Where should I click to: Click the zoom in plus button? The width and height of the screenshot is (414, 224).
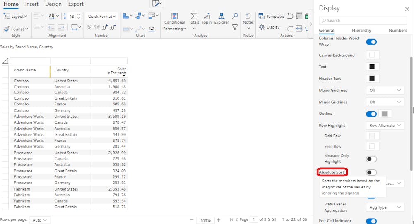click(x=218, y=220)
